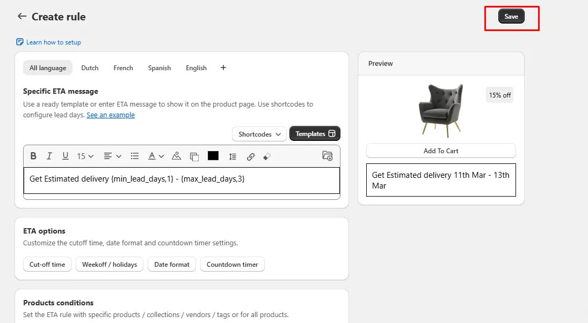Click the ETA options heading
The image size is (588, 323).
coord(44,231)
